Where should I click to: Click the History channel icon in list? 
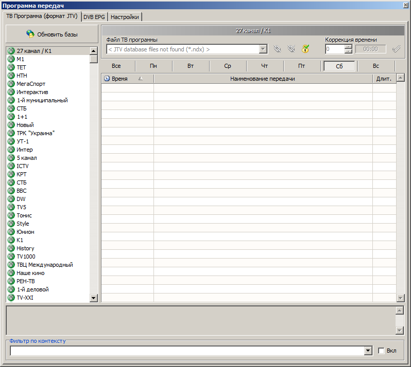tap(11, 248)
